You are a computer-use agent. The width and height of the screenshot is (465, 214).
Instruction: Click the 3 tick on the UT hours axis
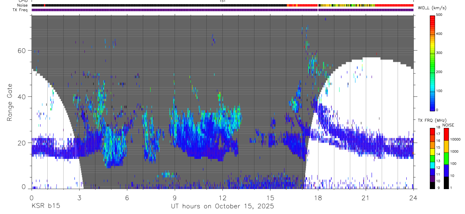[79, 197]
